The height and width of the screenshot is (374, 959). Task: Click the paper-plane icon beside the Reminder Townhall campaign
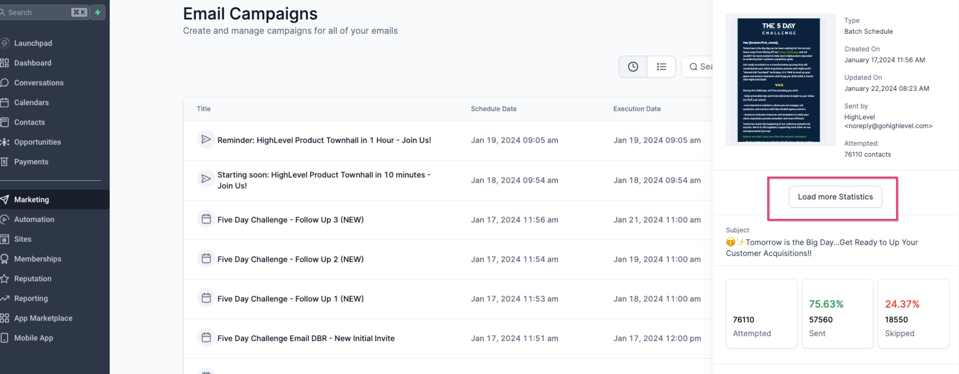click(x=206, y=139)
